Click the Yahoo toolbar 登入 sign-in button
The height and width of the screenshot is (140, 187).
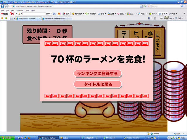(x=66, y=14)
